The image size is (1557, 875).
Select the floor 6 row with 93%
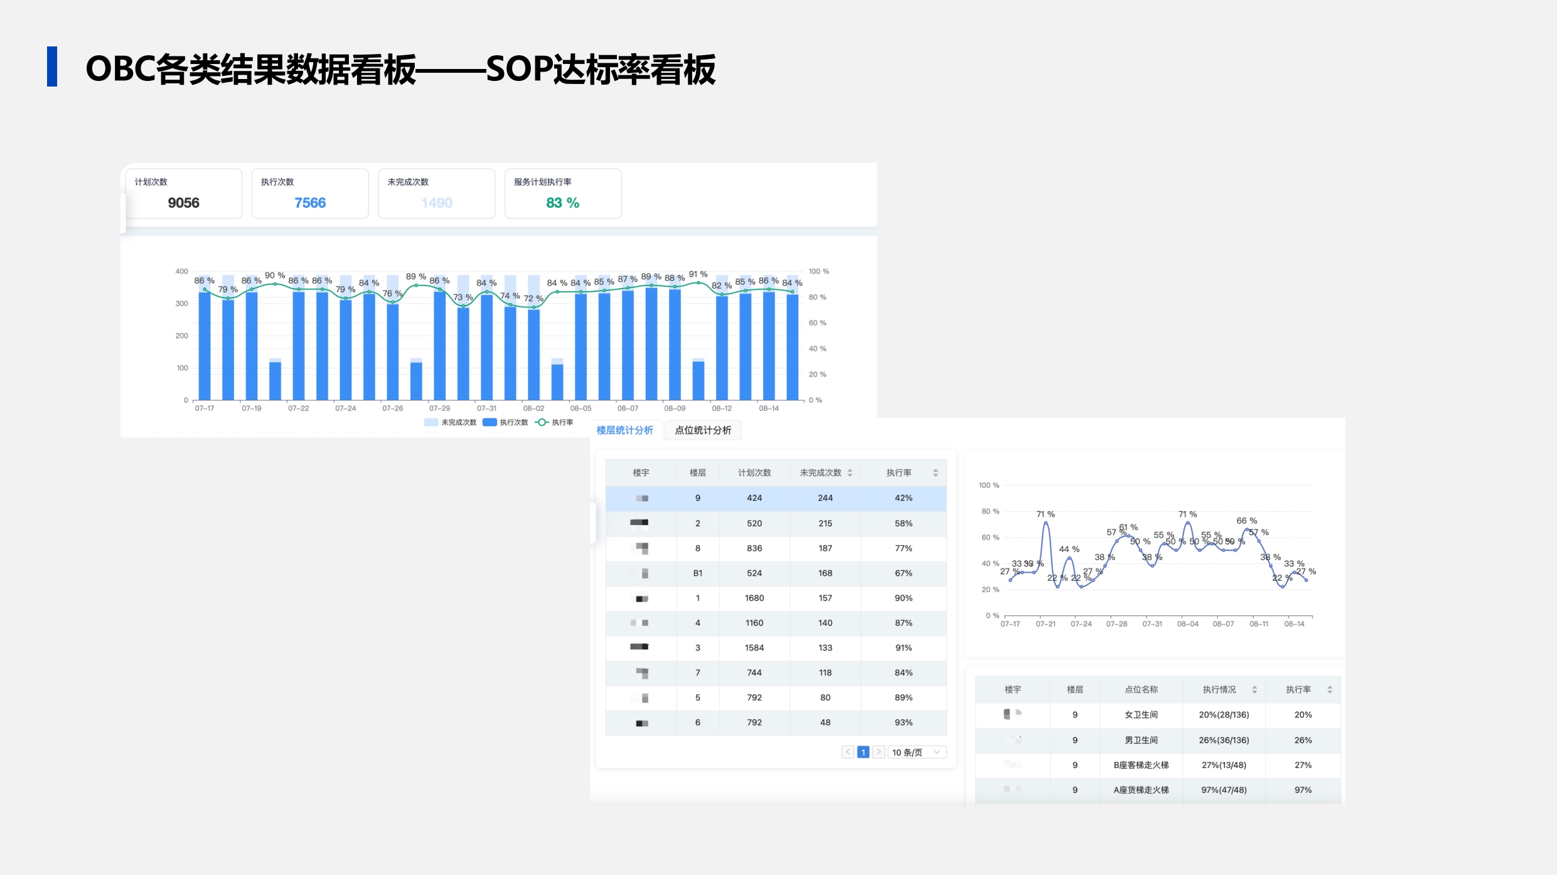[776, 723]
